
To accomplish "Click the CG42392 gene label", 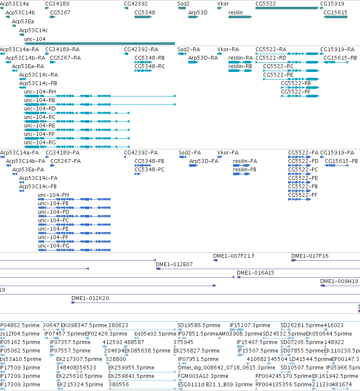I will 136,4.
